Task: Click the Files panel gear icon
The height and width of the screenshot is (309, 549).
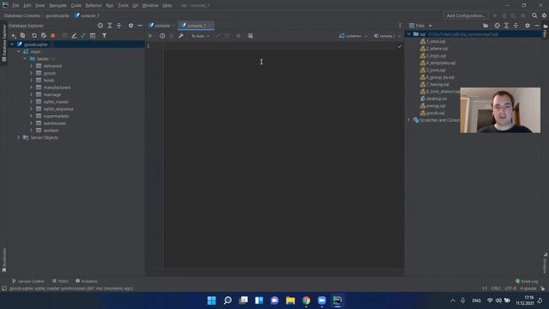Action: (528, 26)
